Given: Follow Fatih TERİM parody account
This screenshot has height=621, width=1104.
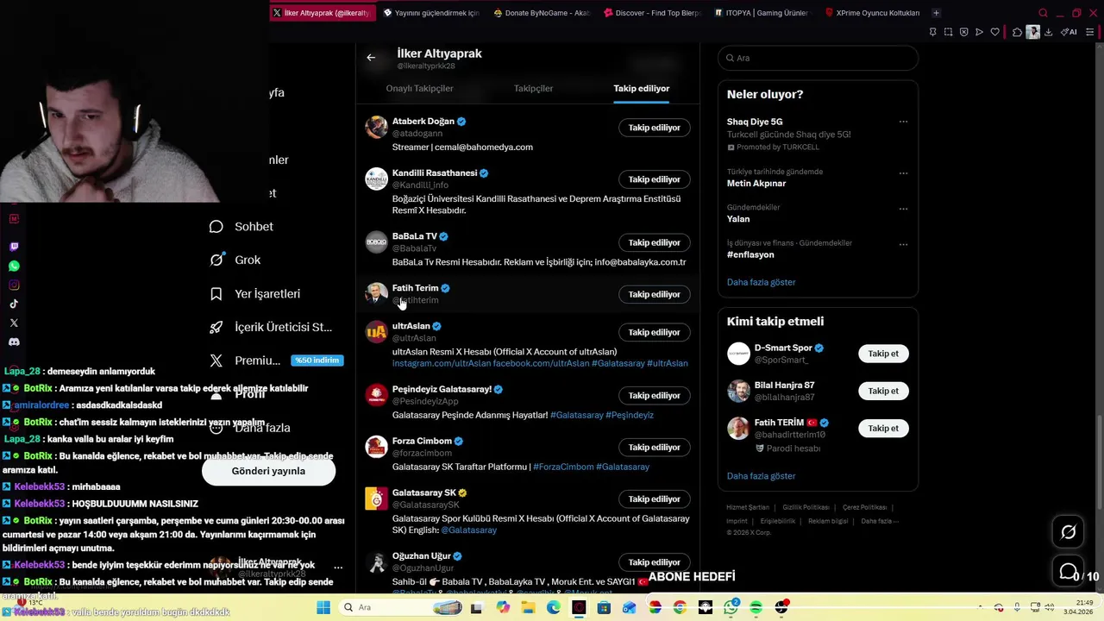Looking at the screenshot, I should tap(883, 429).
